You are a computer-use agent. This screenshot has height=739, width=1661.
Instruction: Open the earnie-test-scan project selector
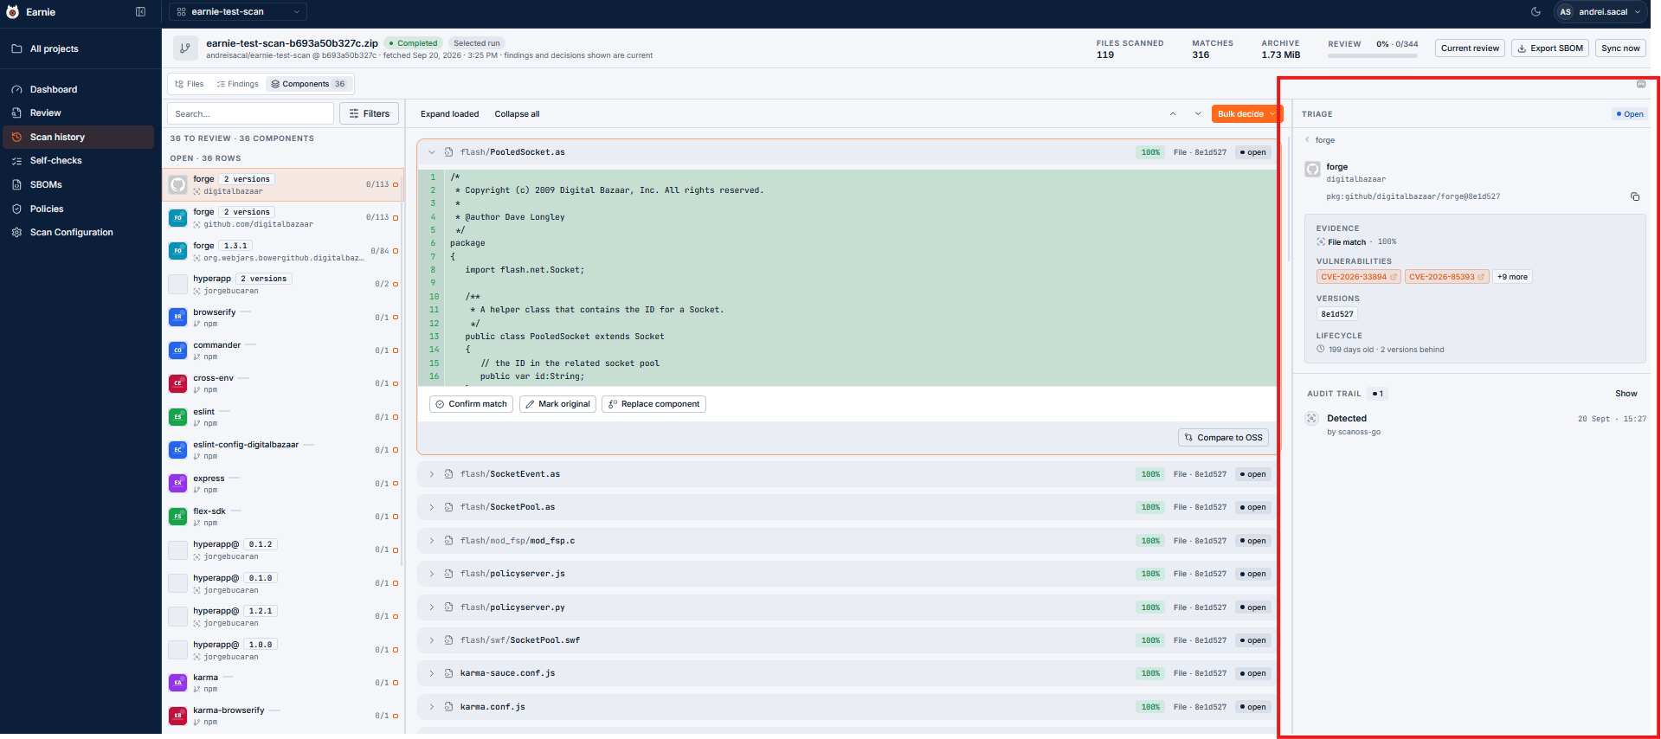[x=238, y=12]
